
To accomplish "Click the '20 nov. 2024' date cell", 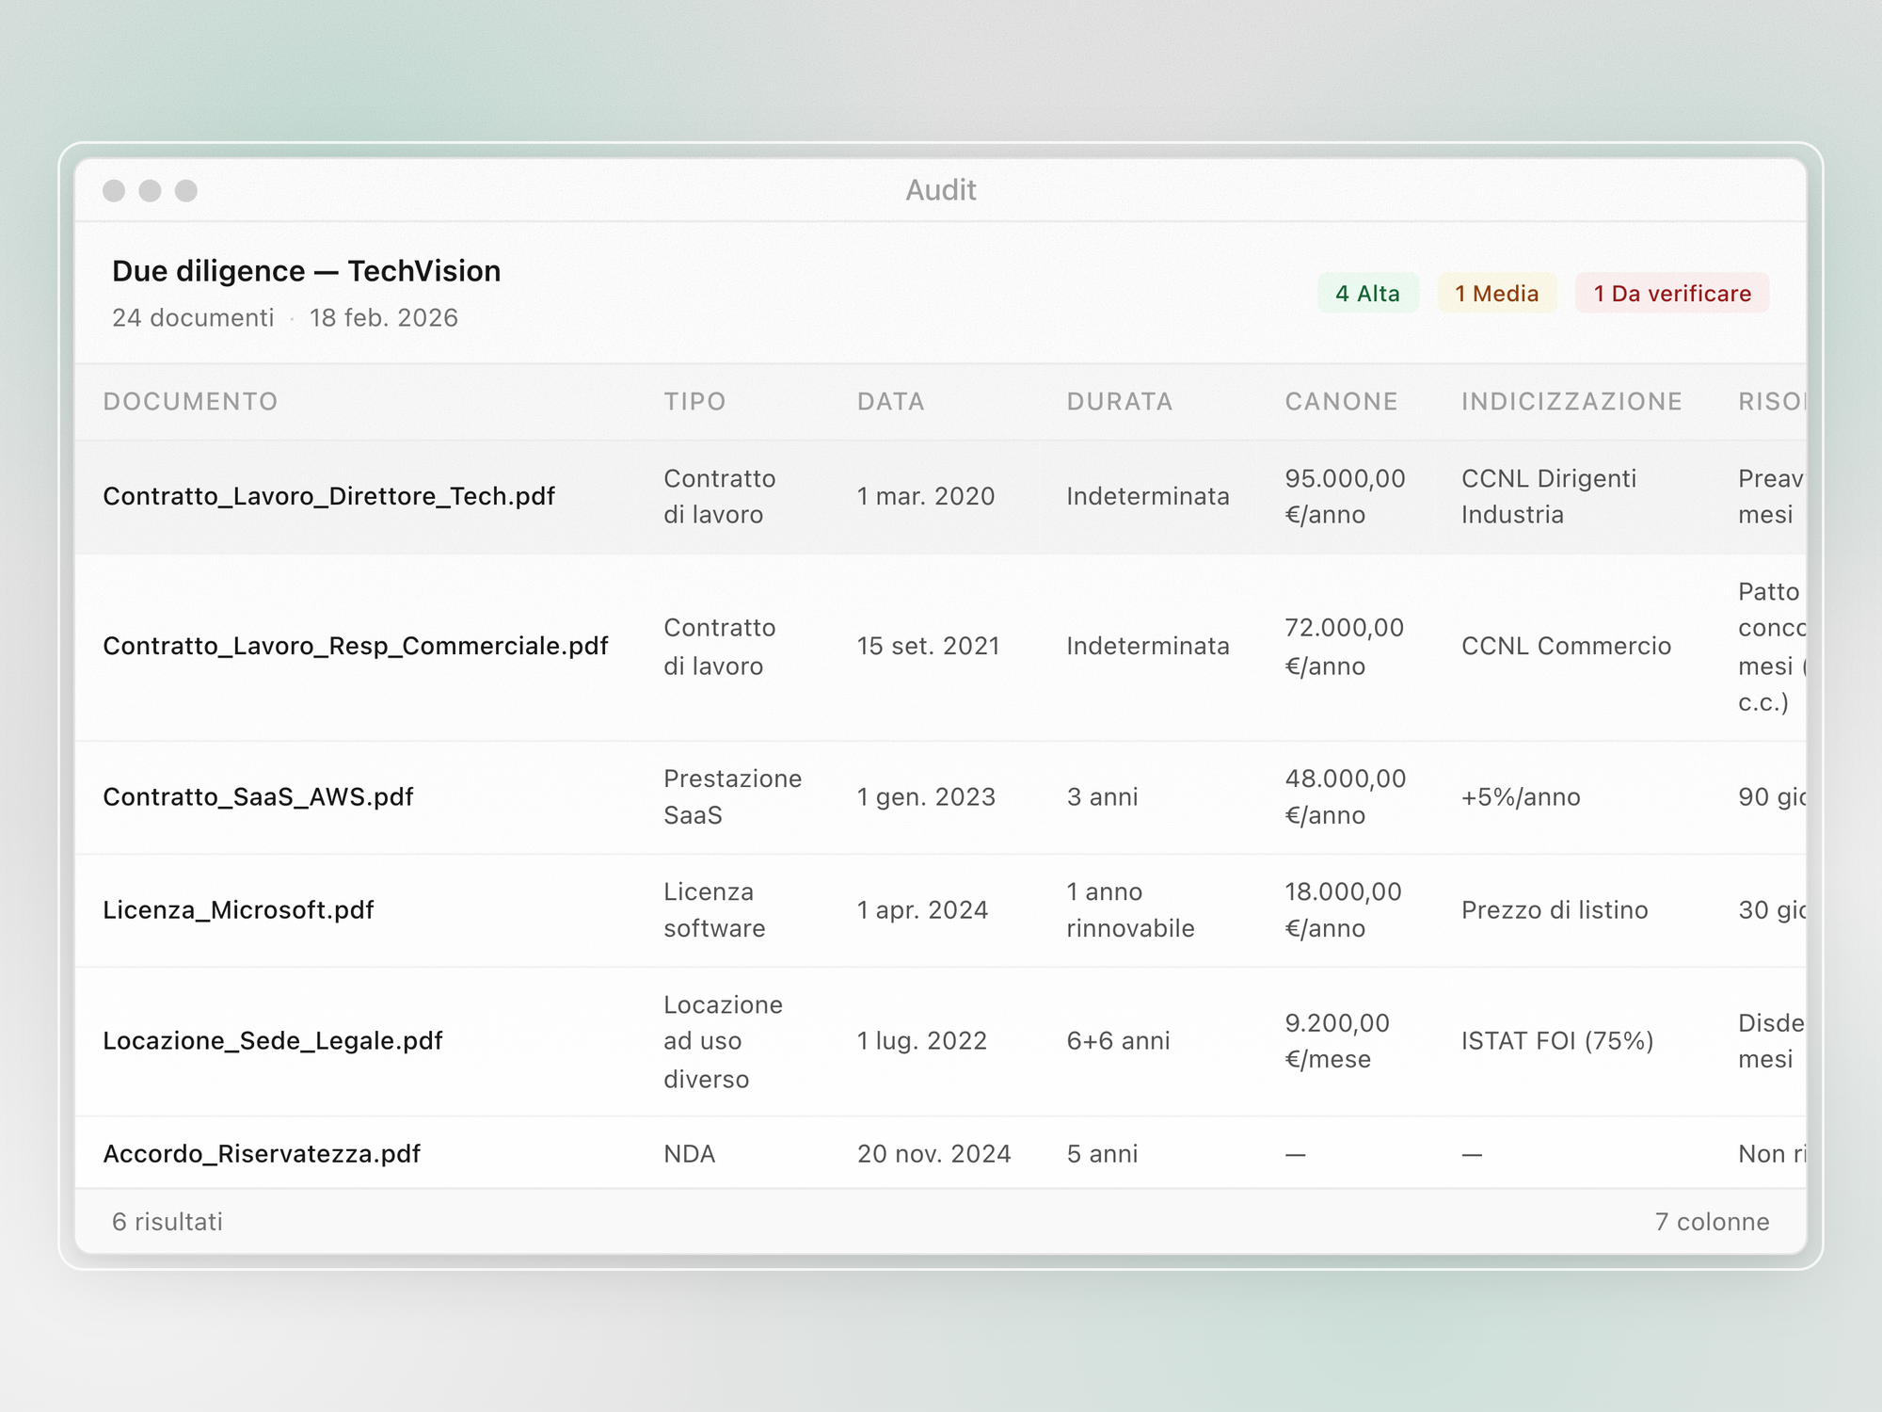I will [x=933, y=1153].
